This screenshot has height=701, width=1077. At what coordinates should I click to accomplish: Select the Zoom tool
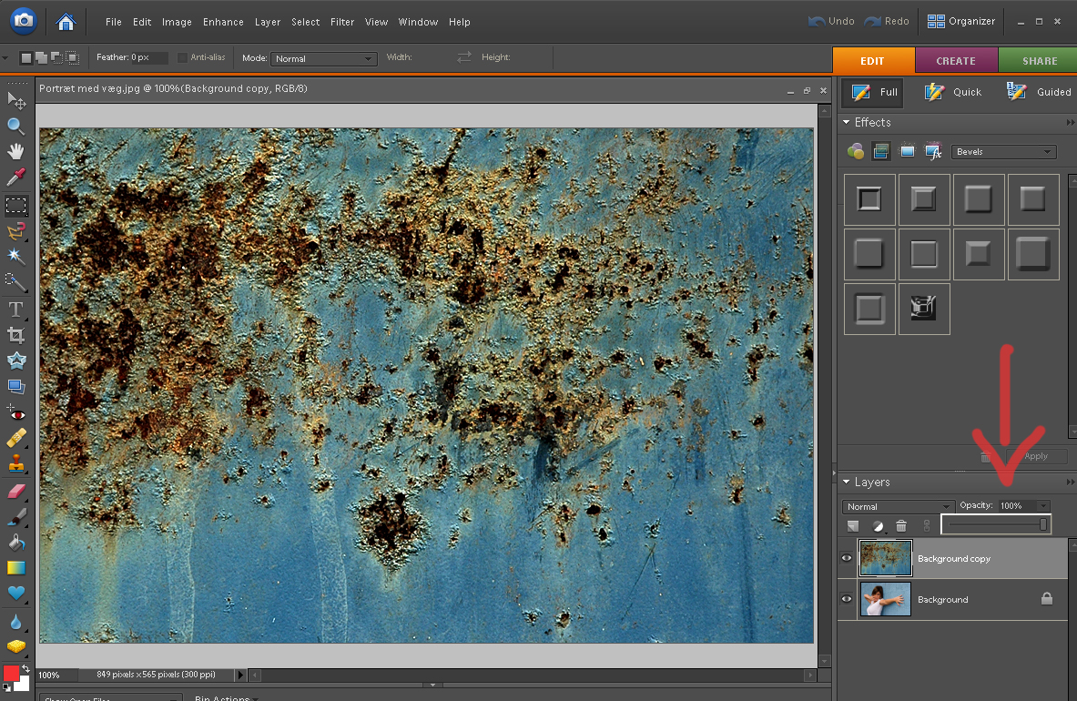tap(15, 127)
